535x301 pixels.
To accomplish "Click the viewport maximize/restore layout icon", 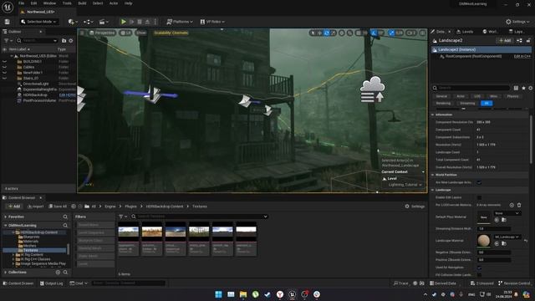I will [422, 33].
